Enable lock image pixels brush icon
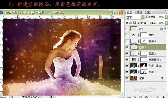168x98 pixels. (138, 23)
